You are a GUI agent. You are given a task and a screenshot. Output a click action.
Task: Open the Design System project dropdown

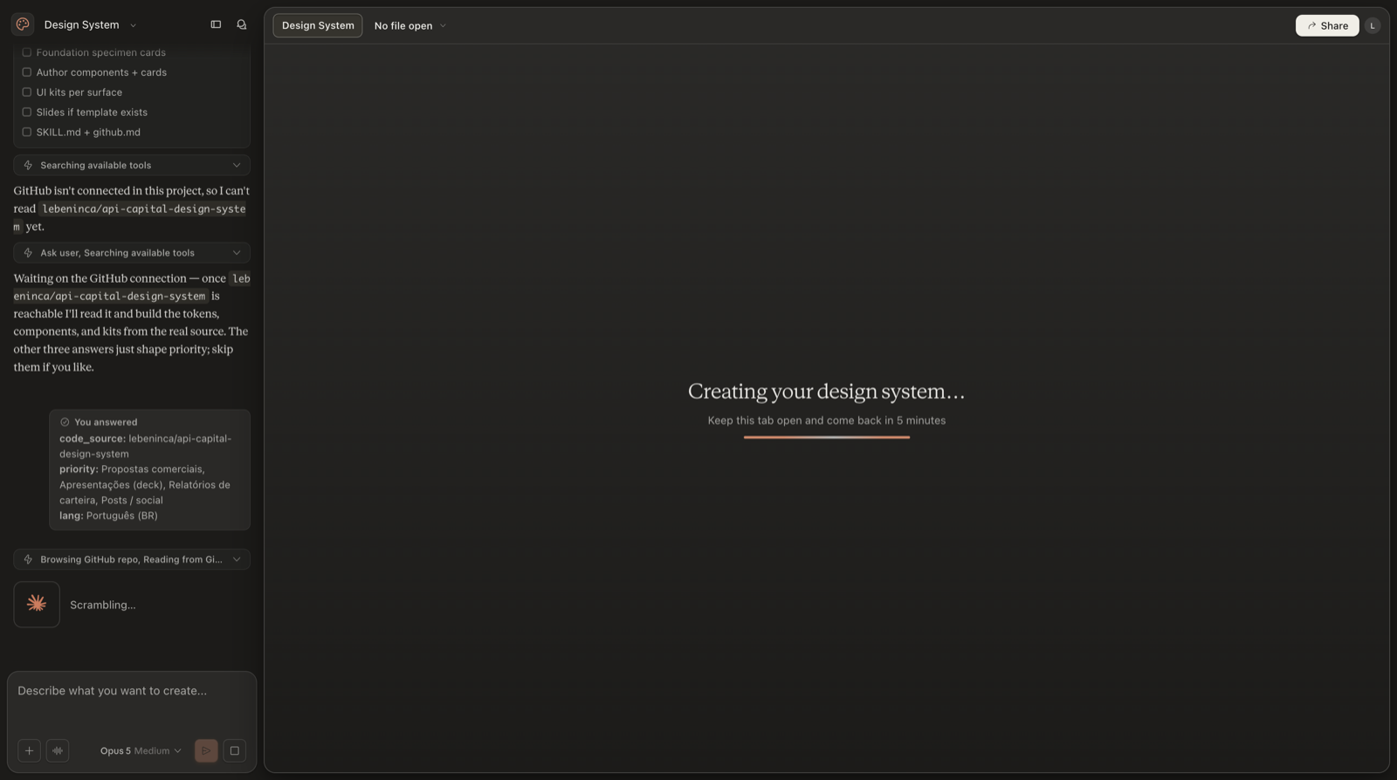(x=91, y=24)
